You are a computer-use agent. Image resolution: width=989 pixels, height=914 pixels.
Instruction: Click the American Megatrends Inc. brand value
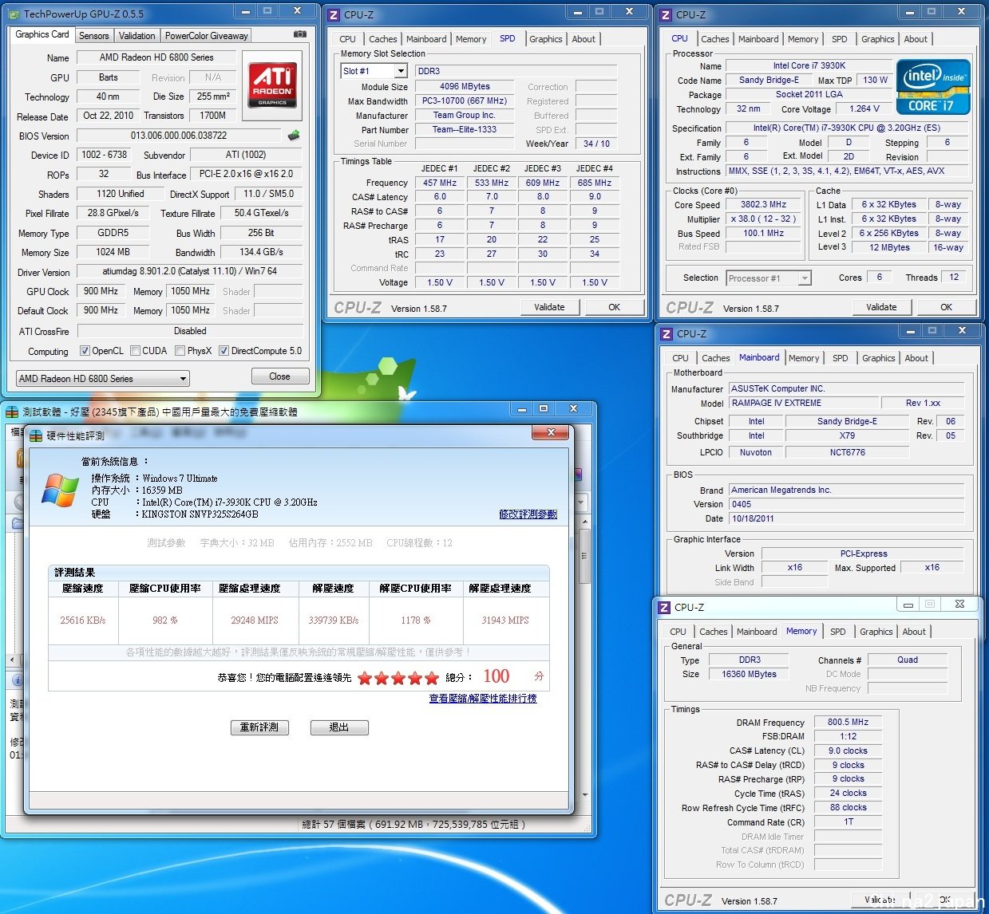(846, 490)
